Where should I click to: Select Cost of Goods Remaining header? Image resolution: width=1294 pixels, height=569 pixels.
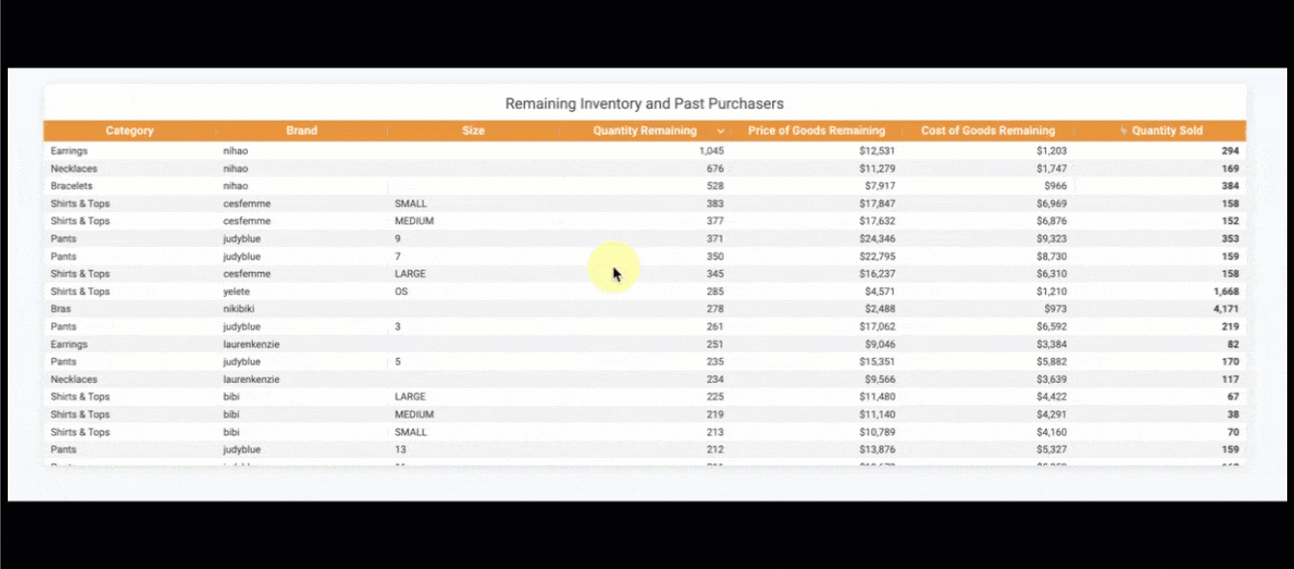[x=987, y=131]
